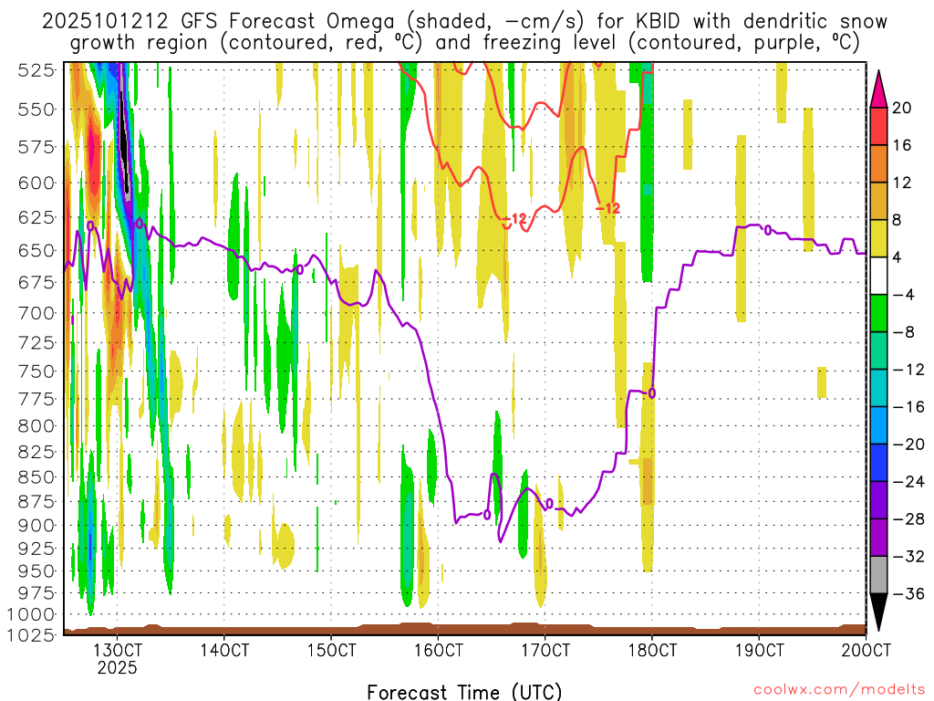Click the yellow 4 to 8 colorbar segment

(878, 238)
